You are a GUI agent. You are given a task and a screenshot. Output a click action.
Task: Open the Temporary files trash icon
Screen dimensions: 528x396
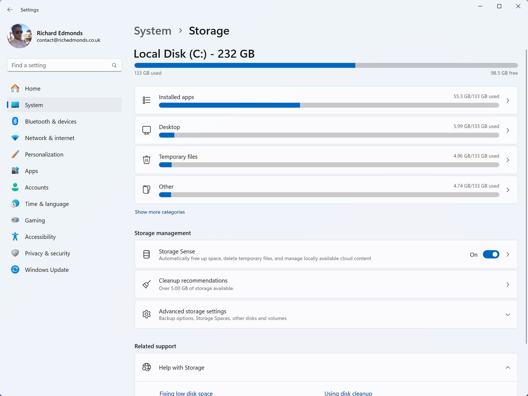[147, 160]
